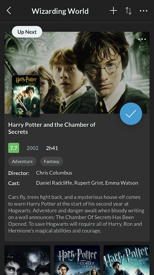Select the Fantasy genre tag
This screenshot has width=154, height=275.
point(52,161)
